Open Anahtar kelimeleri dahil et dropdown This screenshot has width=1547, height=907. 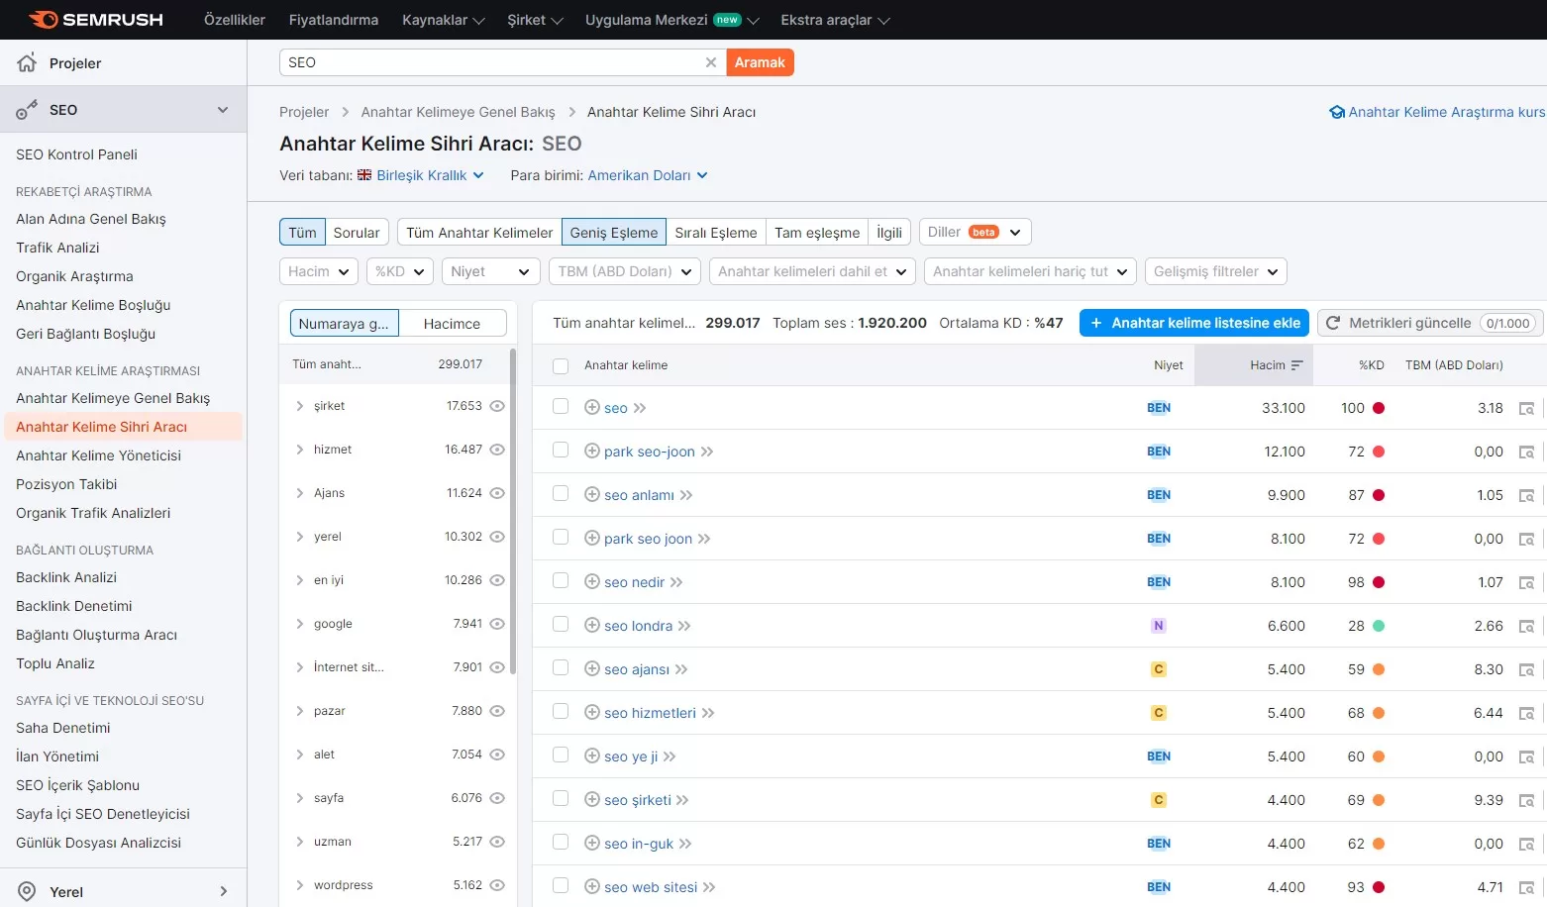[812, 271]
